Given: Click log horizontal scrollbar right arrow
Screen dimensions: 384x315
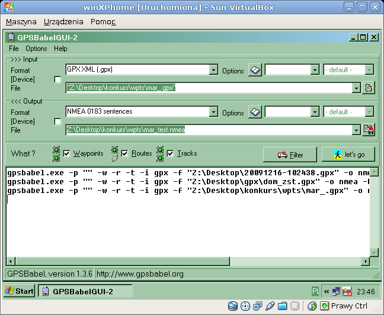Looking at the screenshot, I should coord(366,261).
